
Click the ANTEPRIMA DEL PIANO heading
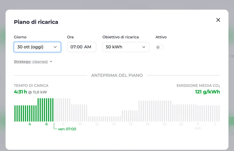[117, 75]
